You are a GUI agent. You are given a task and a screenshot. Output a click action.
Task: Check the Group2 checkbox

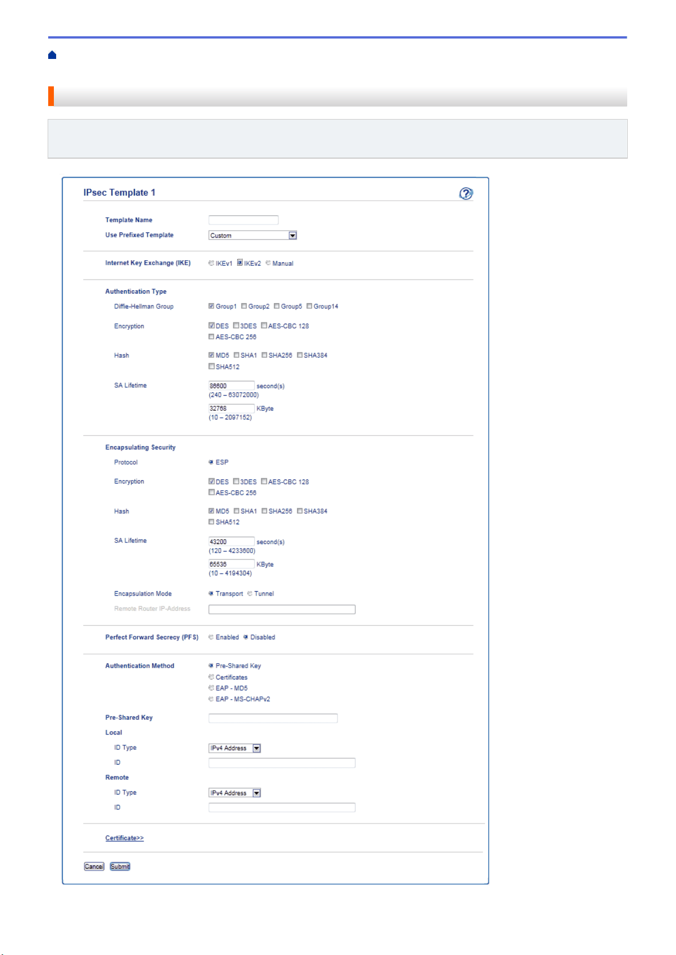click(x=244, y=306)
